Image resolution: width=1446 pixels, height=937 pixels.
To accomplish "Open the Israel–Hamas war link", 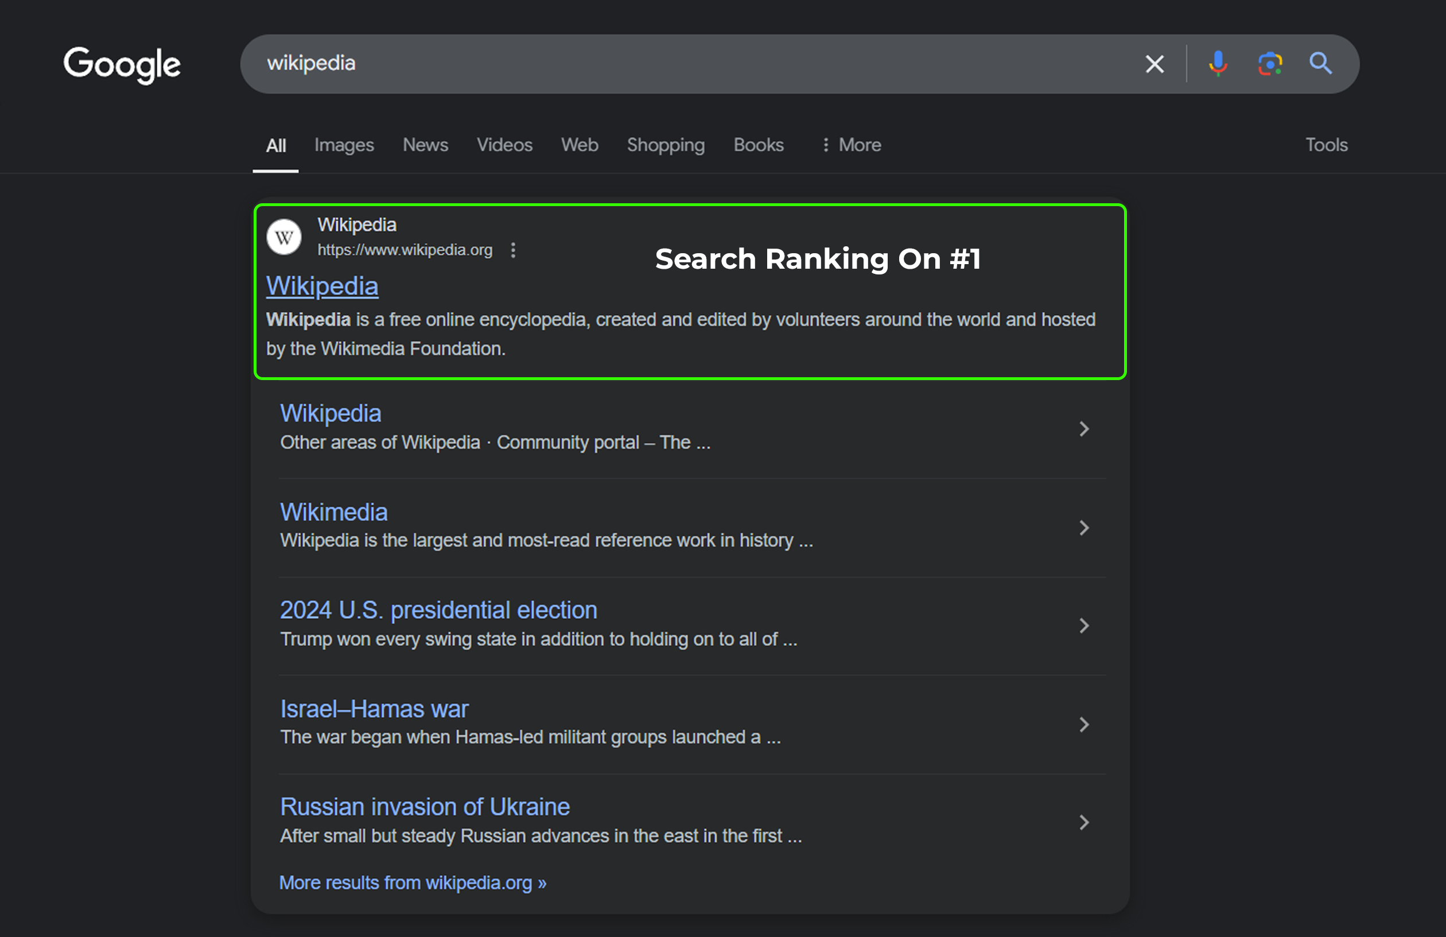I will pyautogui.click(x=374, y=709).
